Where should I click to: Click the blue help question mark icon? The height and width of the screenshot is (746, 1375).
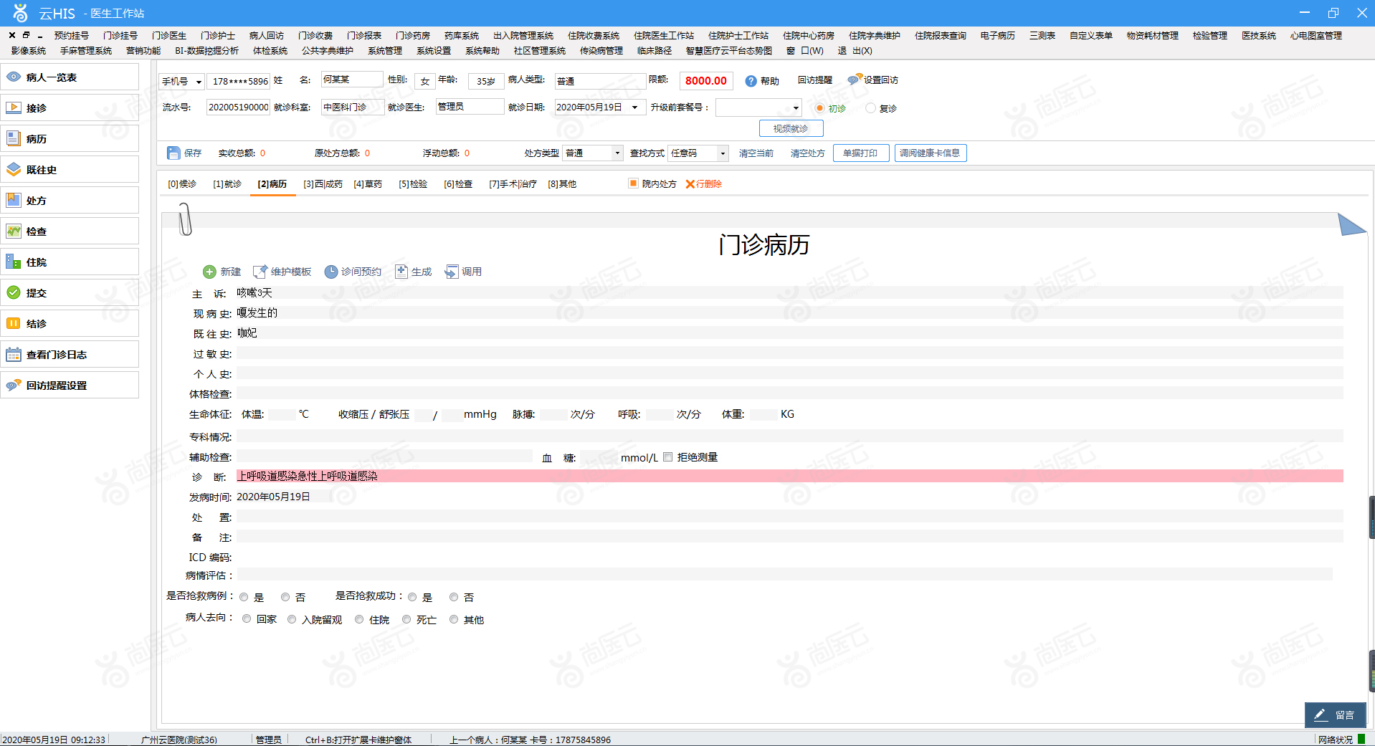[x=751, y=81]
